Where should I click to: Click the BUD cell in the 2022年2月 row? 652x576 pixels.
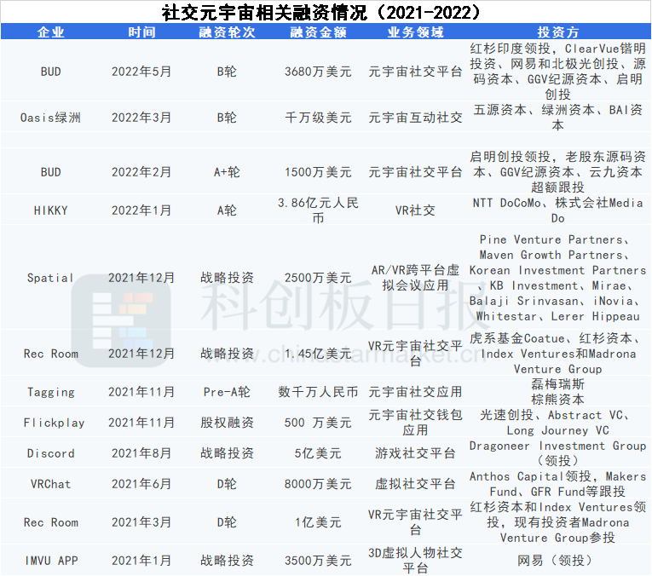click(51, 172)
